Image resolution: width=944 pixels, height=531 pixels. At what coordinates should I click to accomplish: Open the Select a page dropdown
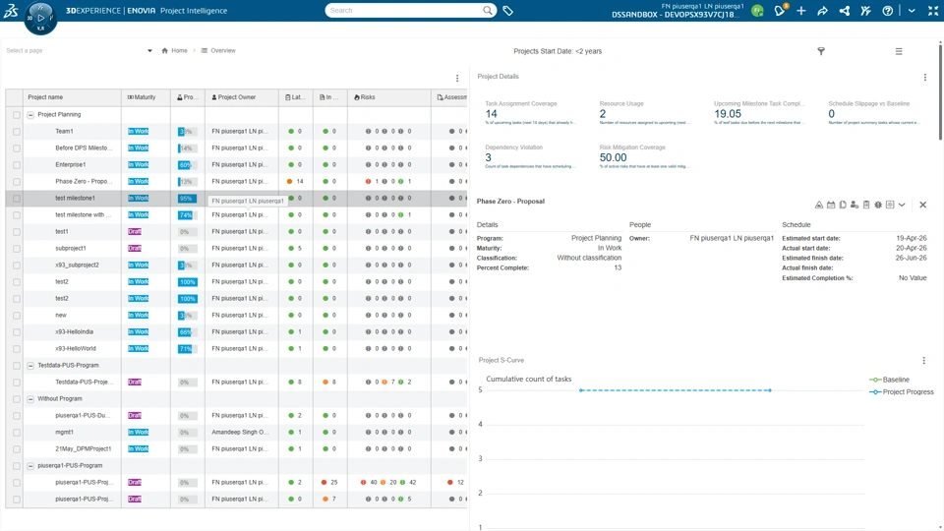coord(79,50)
